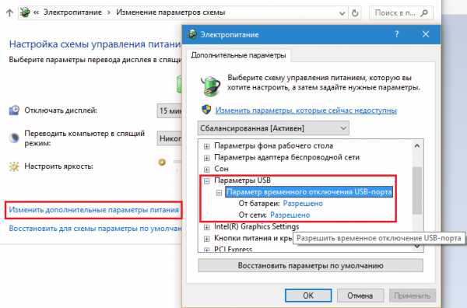Open the Сбалансированная [Активен] scheme dropdown
467x308 pixels.
tap(273, 128)
